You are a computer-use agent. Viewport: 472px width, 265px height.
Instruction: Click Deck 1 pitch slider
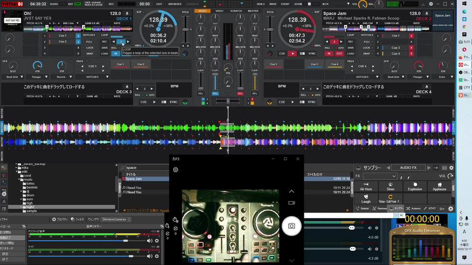185,29
